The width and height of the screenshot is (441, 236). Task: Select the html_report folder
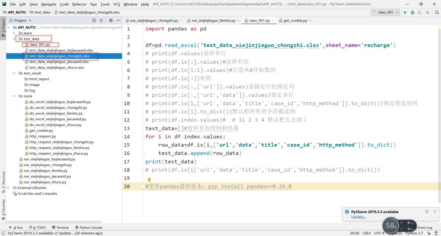[x=39, y=79]
